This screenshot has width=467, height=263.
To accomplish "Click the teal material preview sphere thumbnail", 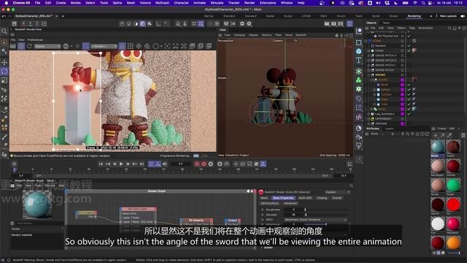I will coord(37,205).
